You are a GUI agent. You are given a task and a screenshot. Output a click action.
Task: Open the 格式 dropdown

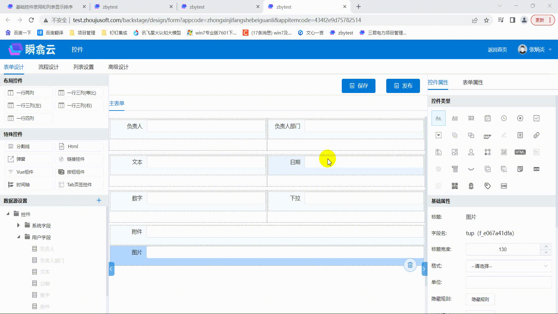(509, 266)
